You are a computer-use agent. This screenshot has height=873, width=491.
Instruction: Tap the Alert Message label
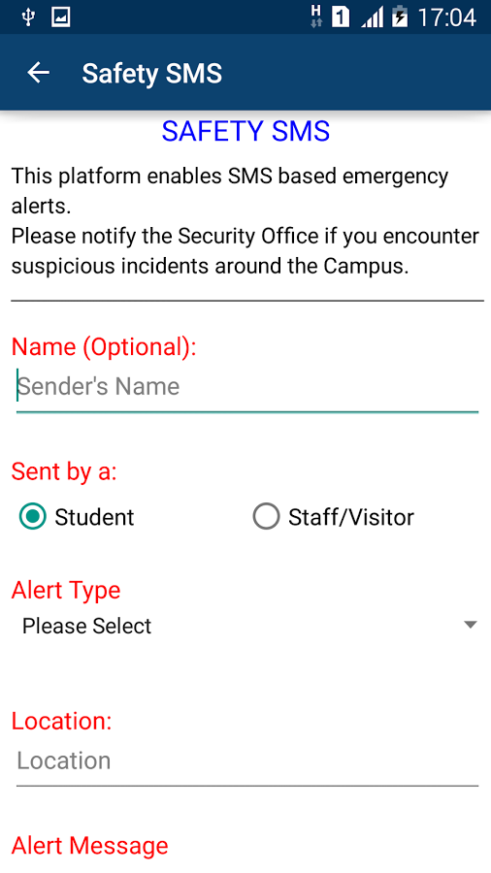pos(89,845)
